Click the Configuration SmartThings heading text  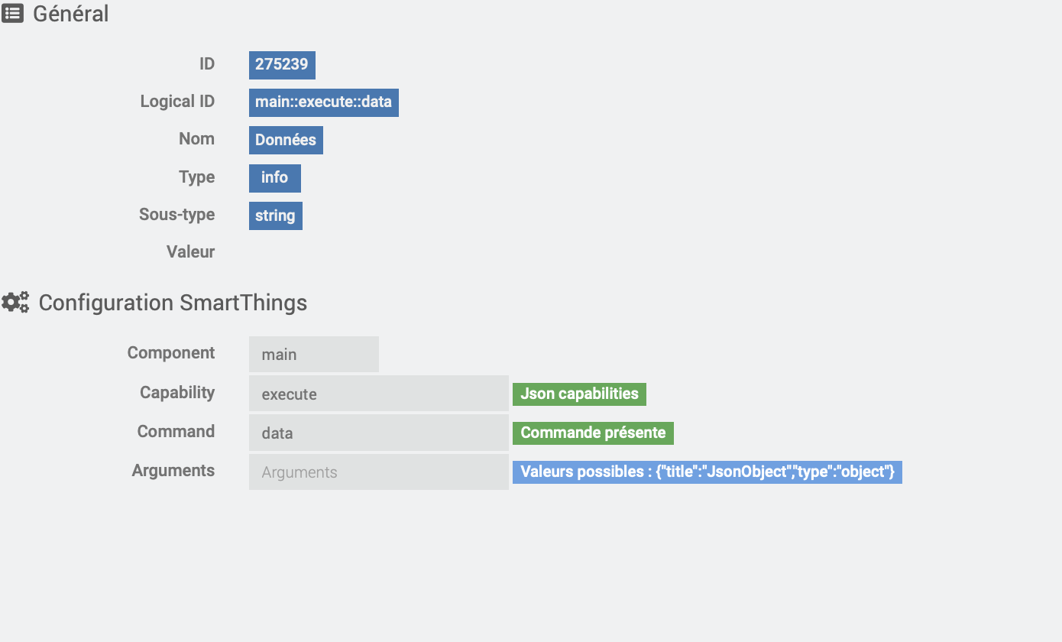(173, 303)
